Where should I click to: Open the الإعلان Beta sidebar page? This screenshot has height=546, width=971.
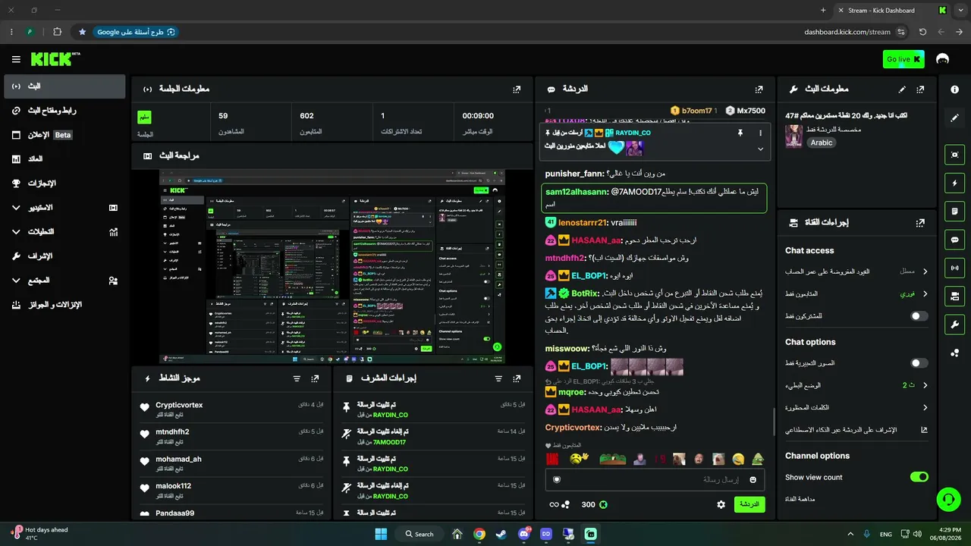click(64, 135)
